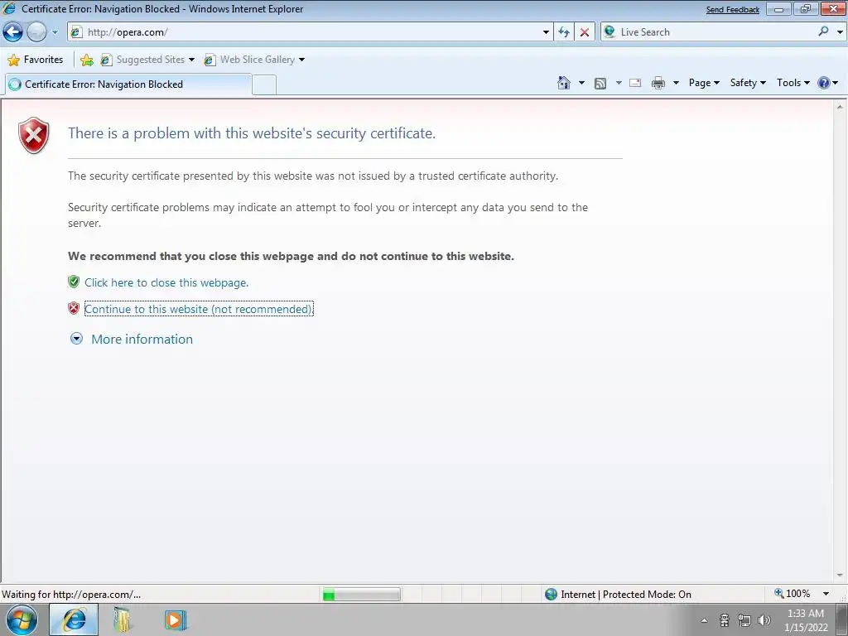Screen dimensions: 848x636
Task: Click the Read Mail envelope icon
Action: pos(635,84)
